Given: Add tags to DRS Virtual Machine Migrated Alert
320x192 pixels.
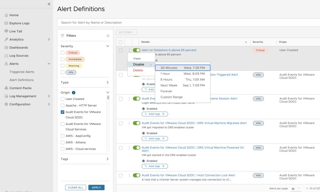Looking at the screenshot, I should tap(155, 139).
